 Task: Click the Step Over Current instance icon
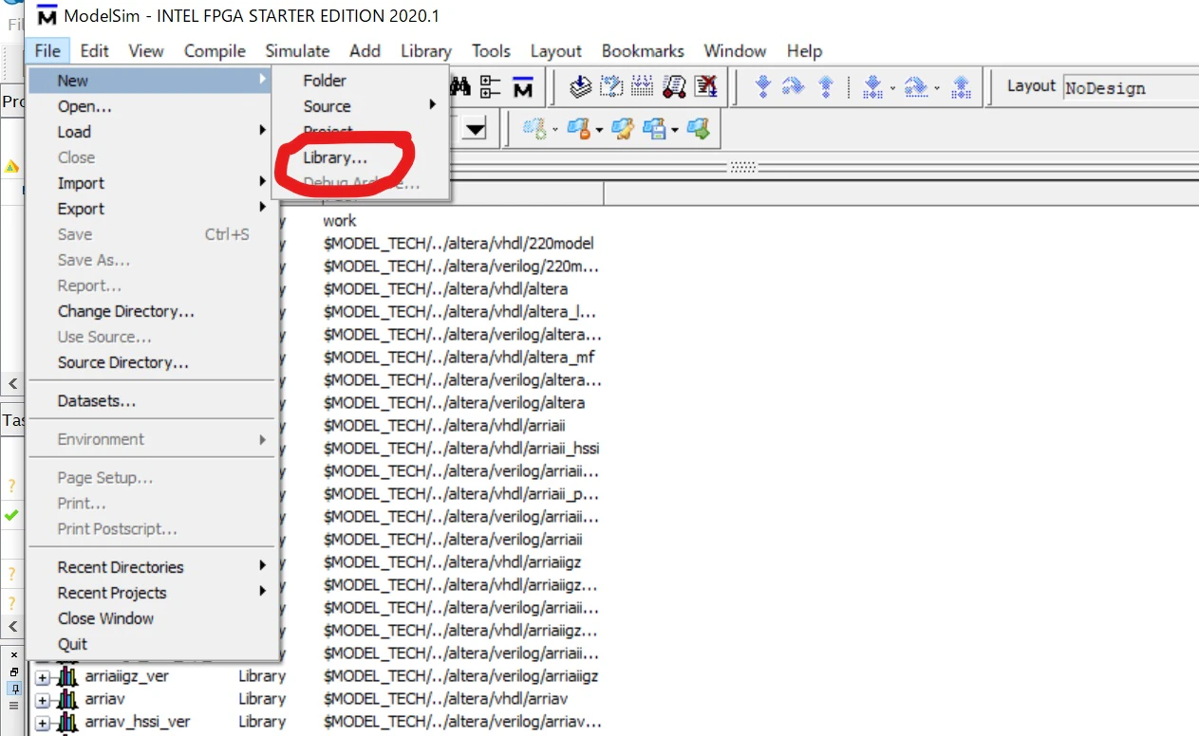pos(916,87)
